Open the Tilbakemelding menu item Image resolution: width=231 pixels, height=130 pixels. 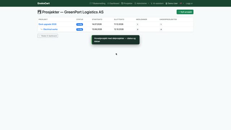tap(97, 3)
